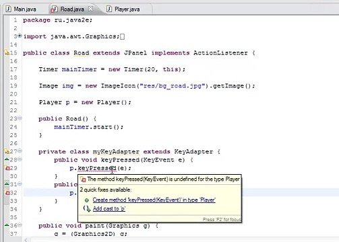
Task: Click the warning marker on line 27
Action: [7, 151]
